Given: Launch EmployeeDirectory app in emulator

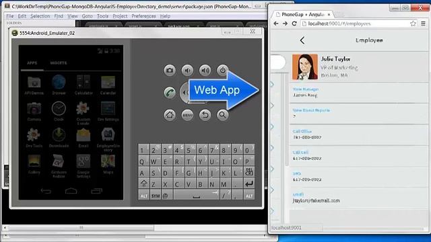Looking at the screenshot, I should [108, 140].
